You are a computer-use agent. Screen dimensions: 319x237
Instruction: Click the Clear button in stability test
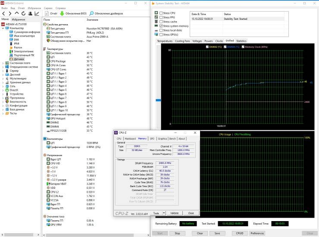pyautogui.click(x=200, y=233)
